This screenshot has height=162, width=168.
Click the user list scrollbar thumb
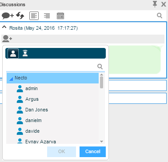click(x=101, y=82)
